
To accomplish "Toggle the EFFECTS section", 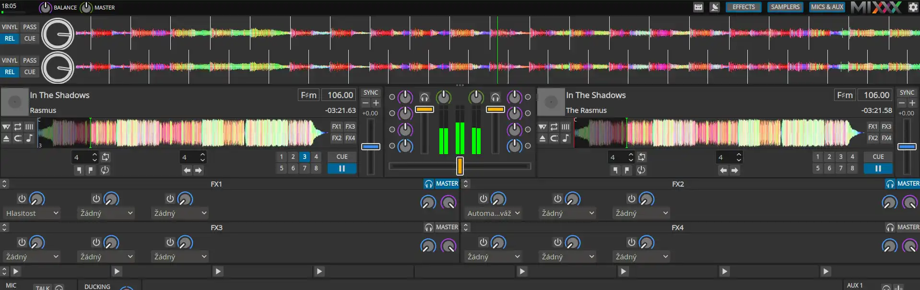I will [x=743, y=7].
